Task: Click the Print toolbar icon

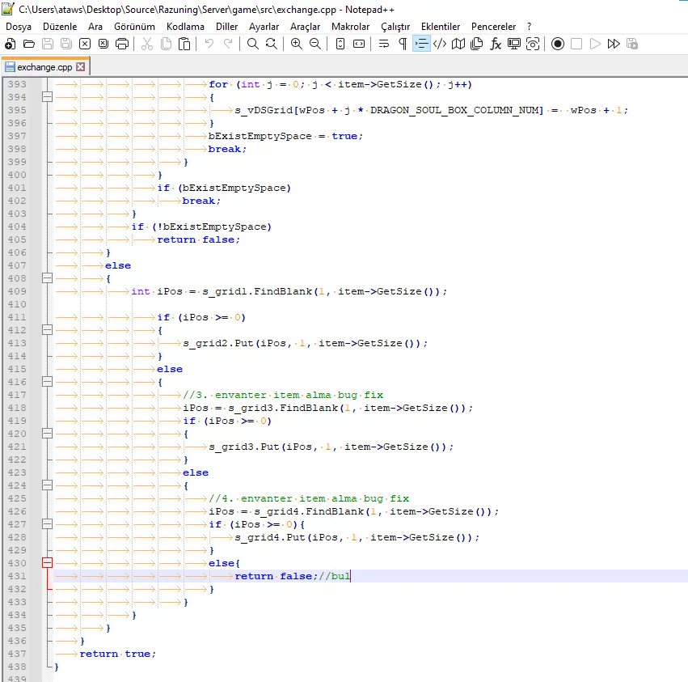Action: (x=122, y=44)
